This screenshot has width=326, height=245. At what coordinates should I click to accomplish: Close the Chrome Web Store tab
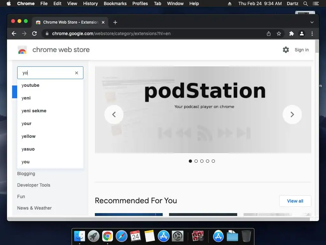(x=103, y=22)
